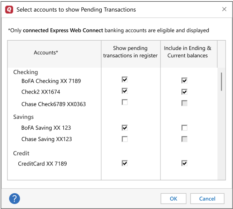Image resolution: width=233 pixels, height=209 pixels.
Task: Click the Express Web Connect eligibility note
Action: coord(109,30)
